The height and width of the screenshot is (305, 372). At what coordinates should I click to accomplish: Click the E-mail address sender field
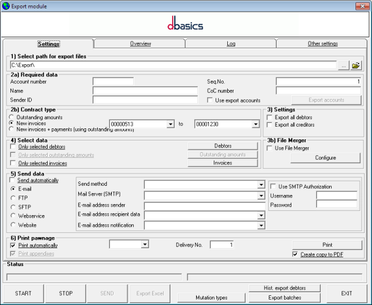[x=205, y=206]
